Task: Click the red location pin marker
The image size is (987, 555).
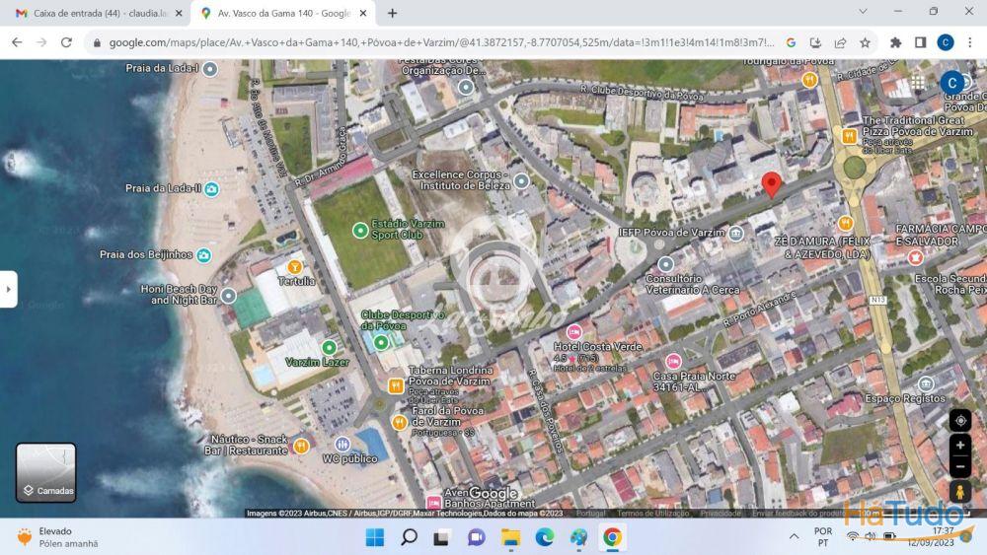Action: point(772,184)
